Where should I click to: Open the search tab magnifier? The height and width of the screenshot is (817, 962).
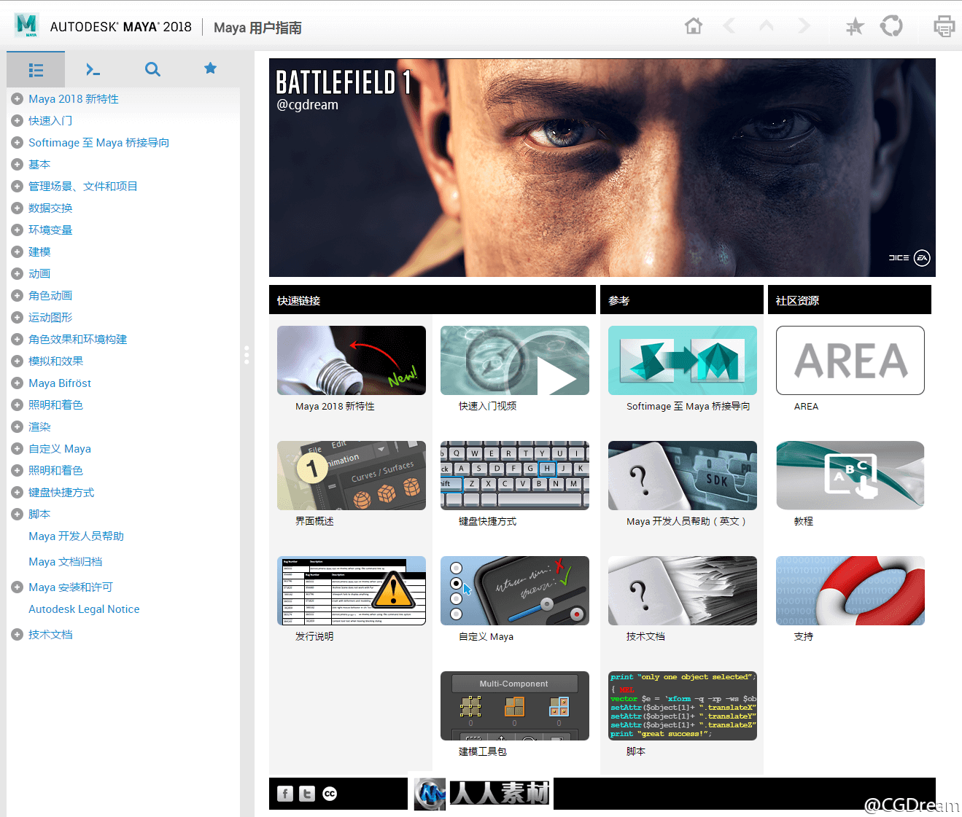click(x=152, y=70)
